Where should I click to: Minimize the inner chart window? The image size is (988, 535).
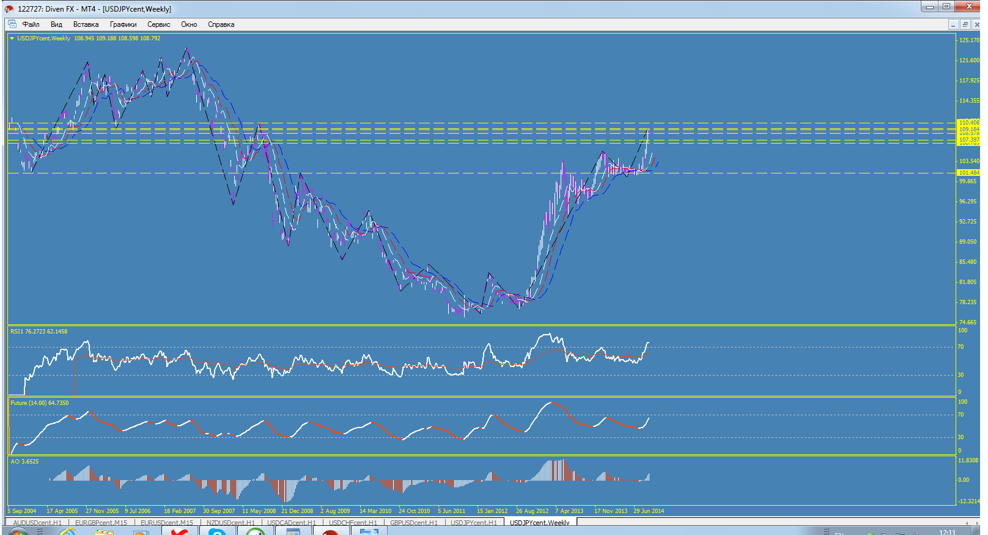(x=953, y=24)
